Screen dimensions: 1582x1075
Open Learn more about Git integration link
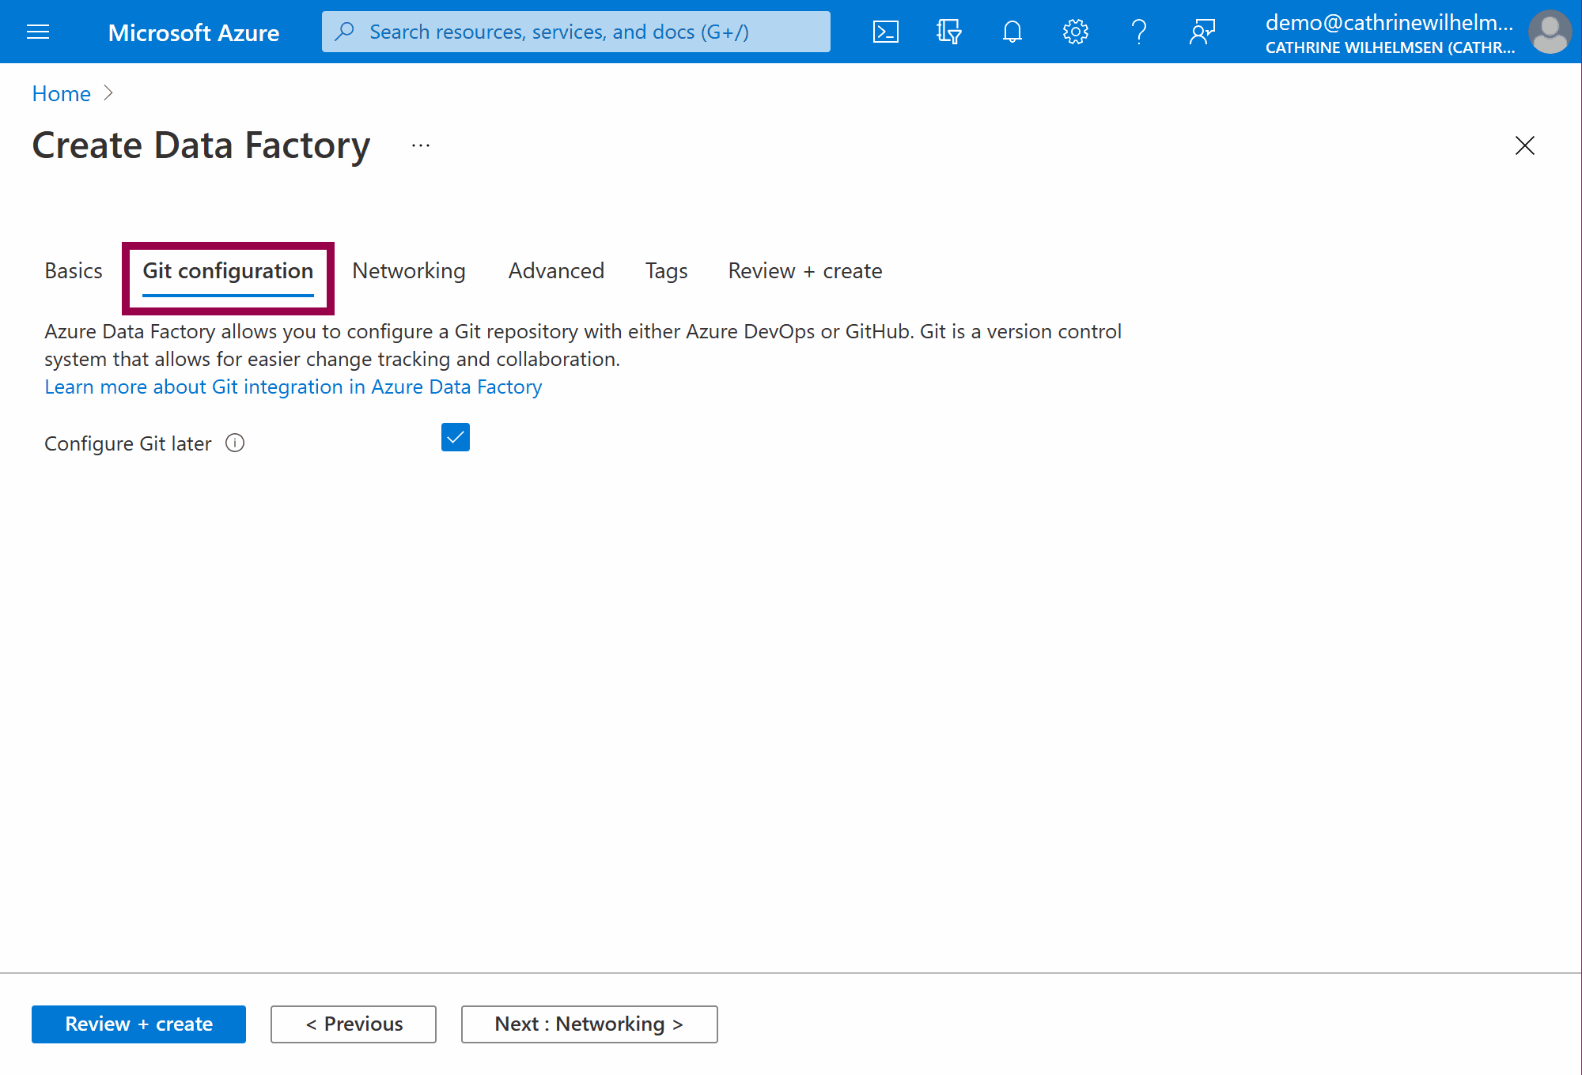click(x=293, y=387)
